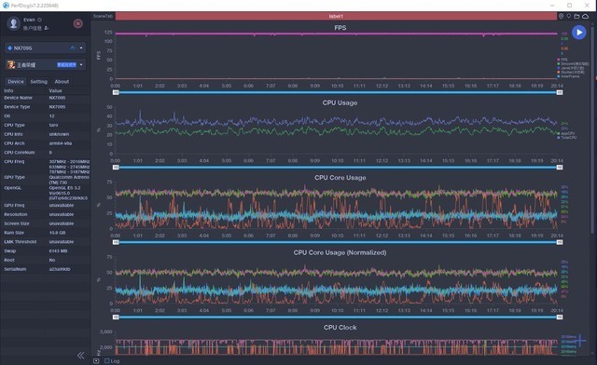Click the CPU Usage chart title

pos(340,102)
